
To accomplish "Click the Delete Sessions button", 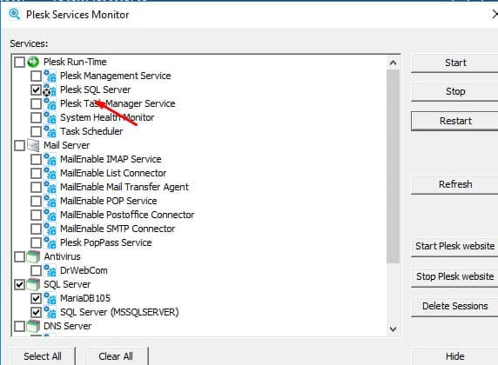I will pos(455,306).
